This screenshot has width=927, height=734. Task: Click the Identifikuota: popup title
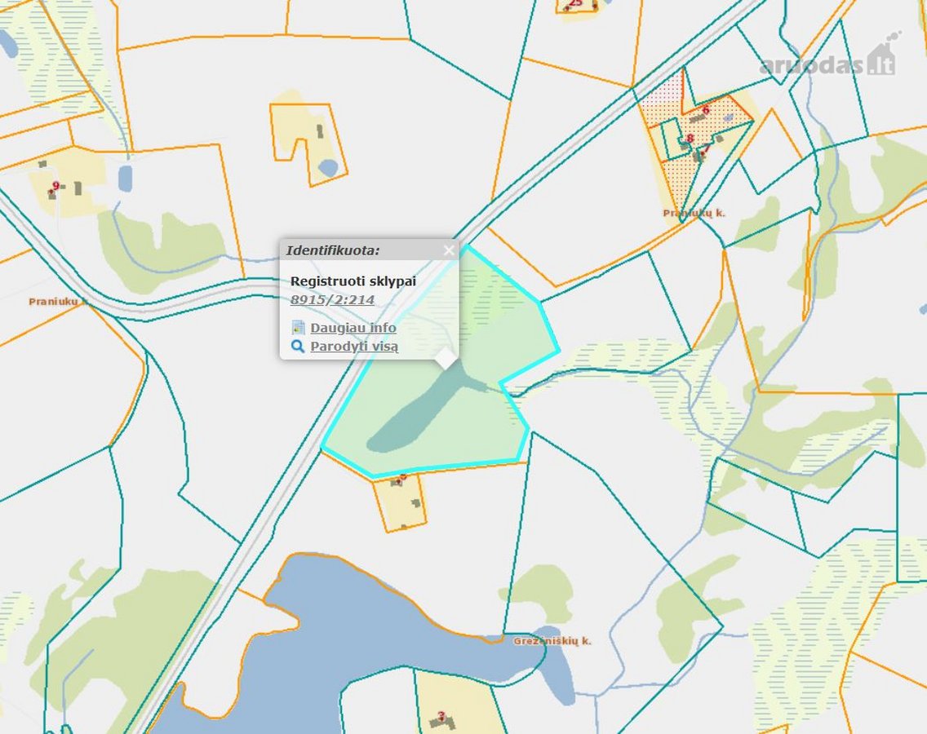tap(333, 250)
